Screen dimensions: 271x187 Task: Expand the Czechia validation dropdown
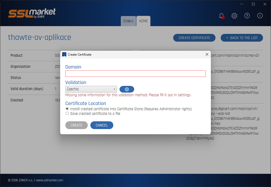tap(91, 89)
